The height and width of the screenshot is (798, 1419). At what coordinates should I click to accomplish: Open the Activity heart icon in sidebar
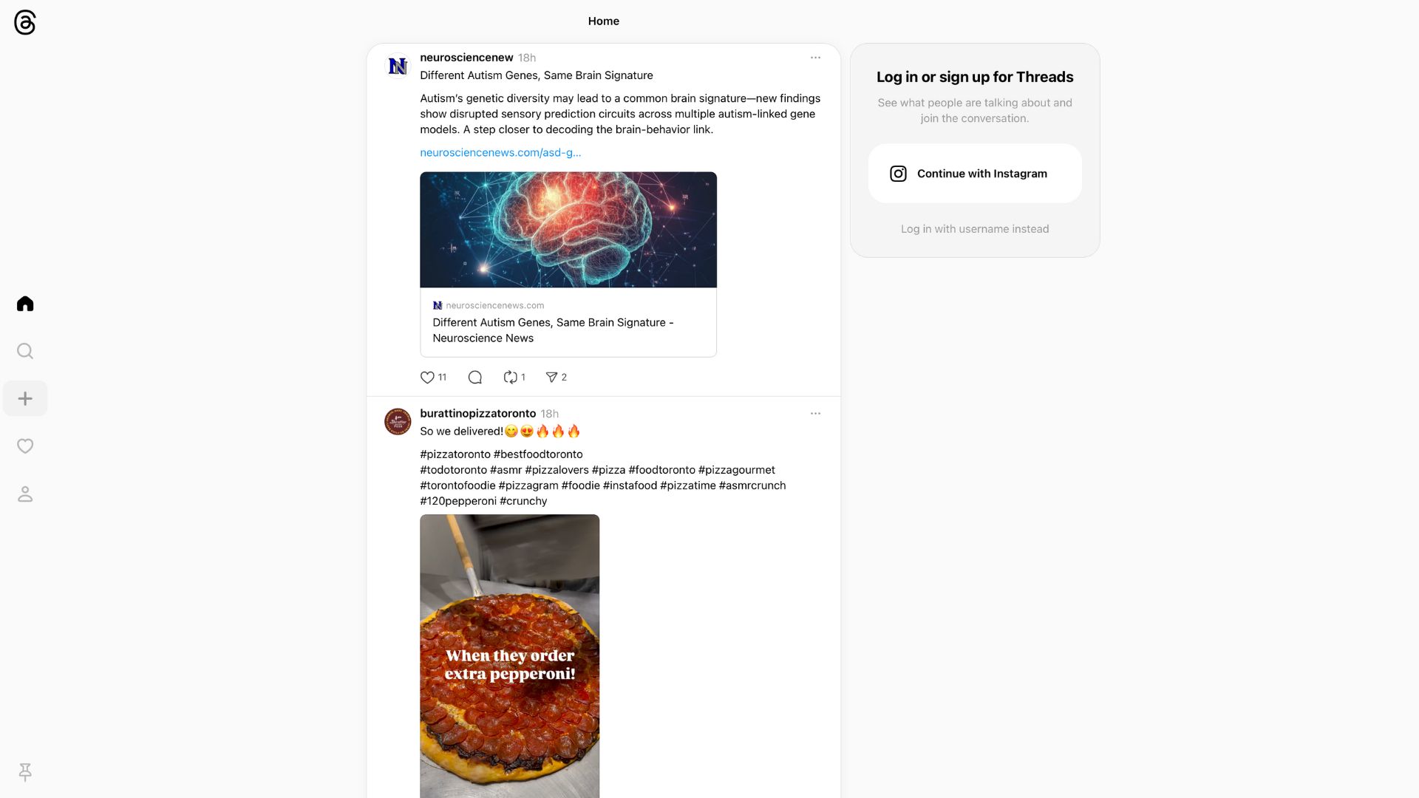pyautogui.click(x=25, y=446)
